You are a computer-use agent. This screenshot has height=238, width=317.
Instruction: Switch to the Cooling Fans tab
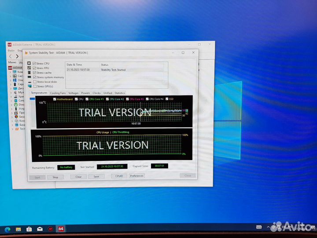coord(58,93)
